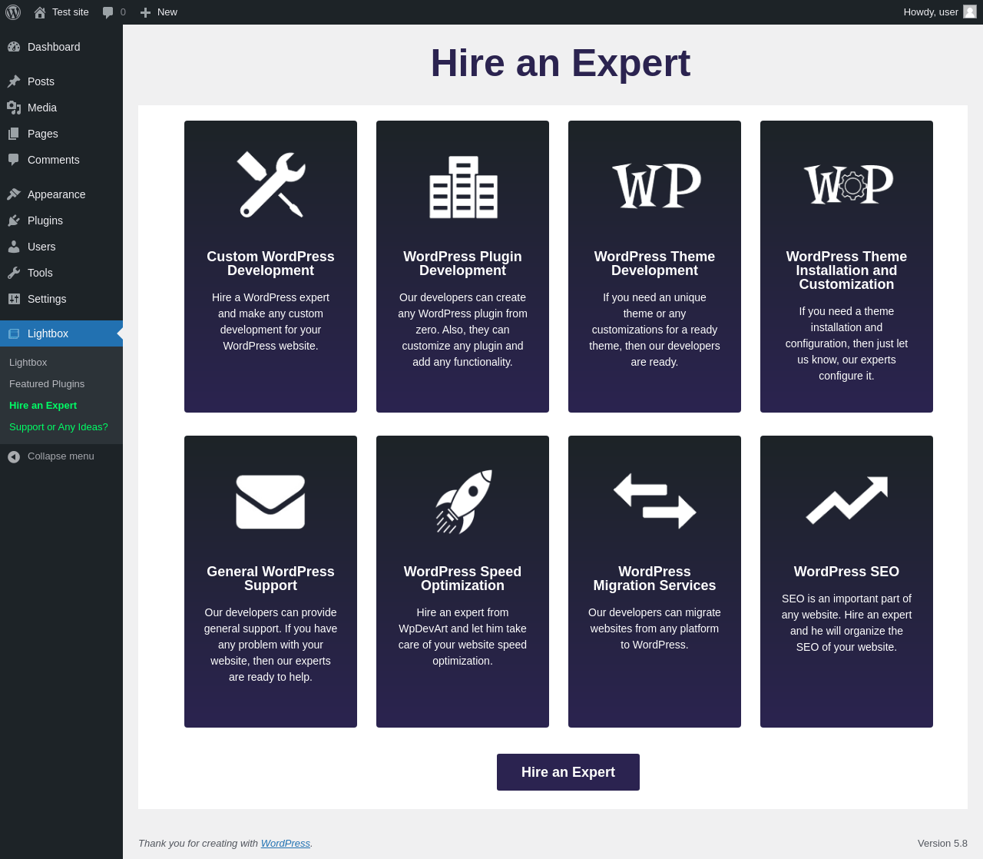Click the Tools wrench icon in sidebar

14,273
